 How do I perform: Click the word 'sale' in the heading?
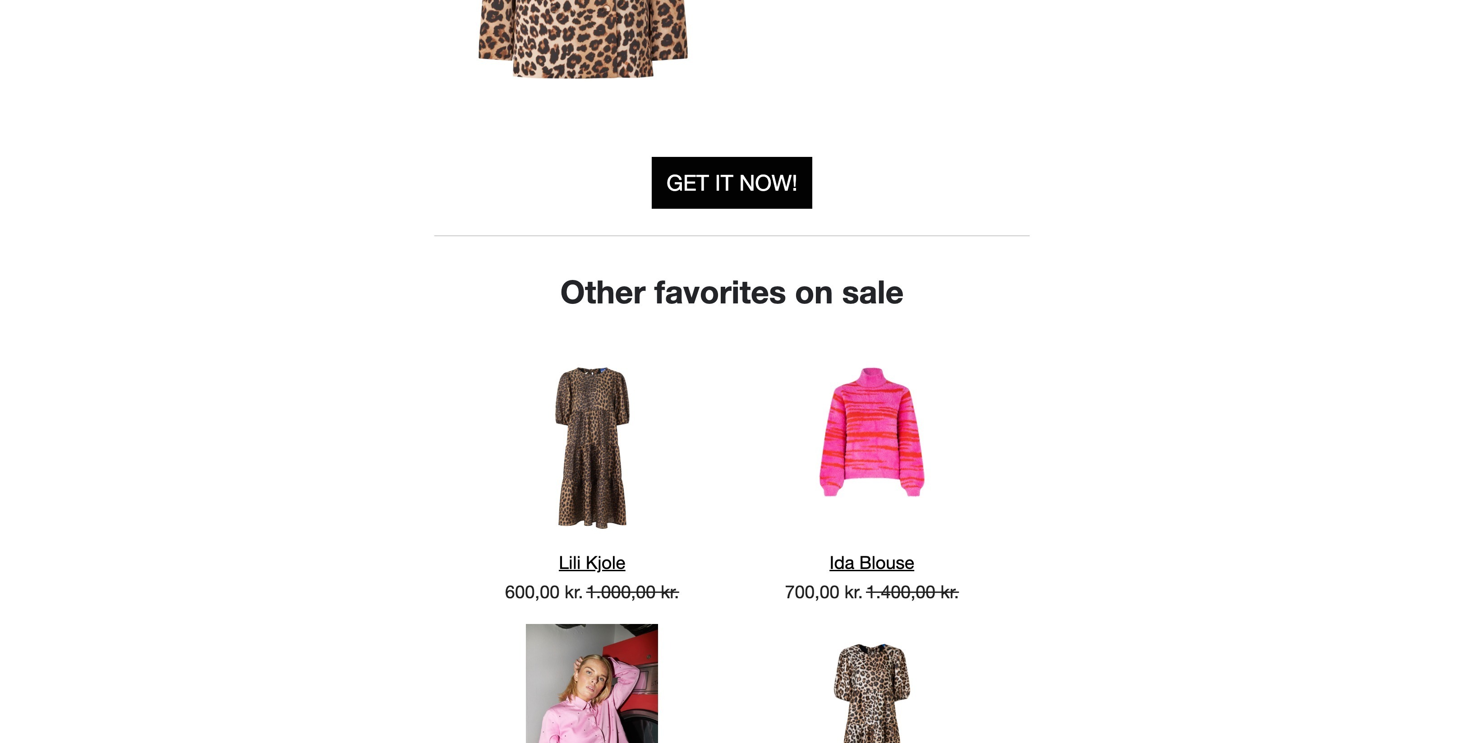872,293
